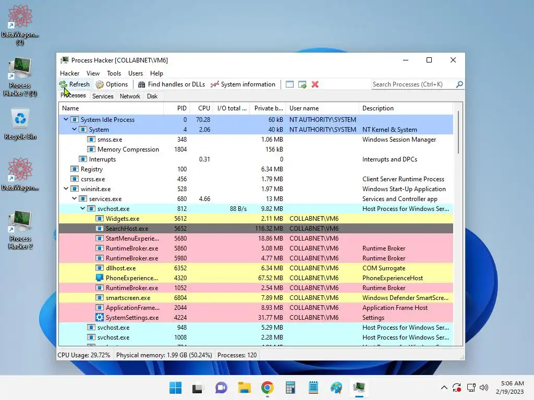This screenshot has width=534, height=400.
Task: Click the Refresh toolbar icon
Action: [63, 84]
